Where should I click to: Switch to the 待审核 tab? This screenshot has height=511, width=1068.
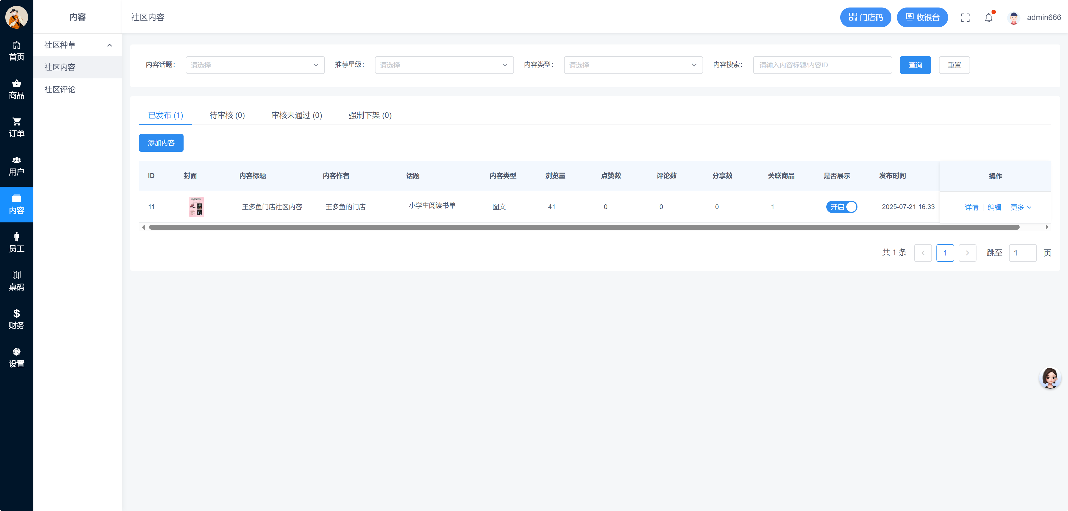click(x=227, y=115)
